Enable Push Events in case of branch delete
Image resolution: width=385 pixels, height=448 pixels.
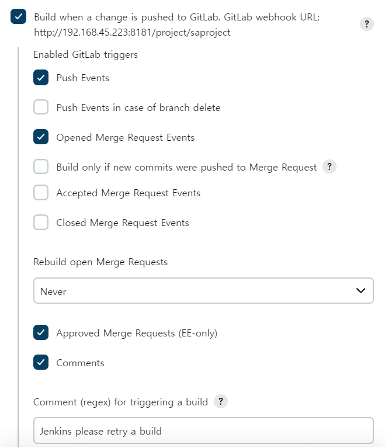pos(41,107)
